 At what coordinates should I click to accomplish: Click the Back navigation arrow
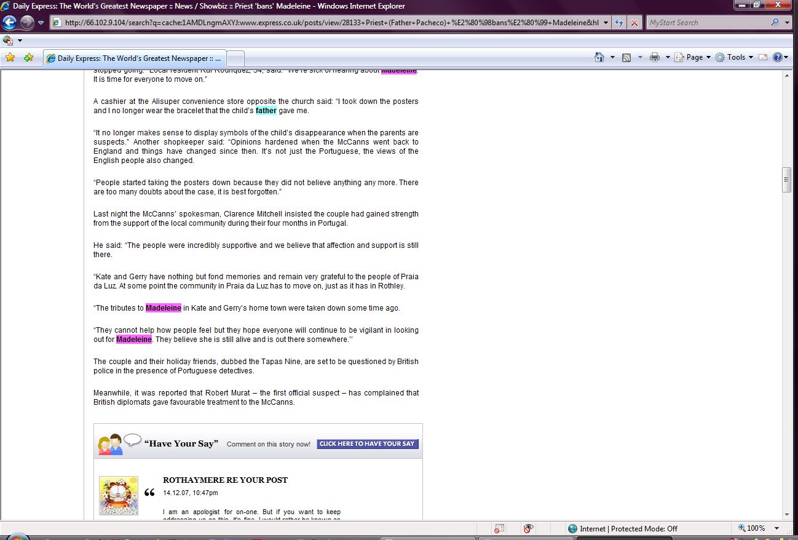click(x=9, y=23)
